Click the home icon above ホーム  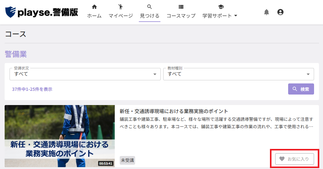94,7
